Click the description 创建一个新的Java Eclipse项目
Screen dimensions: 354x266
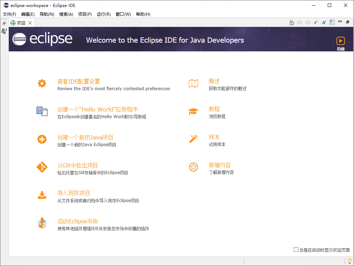click(x=87, y=145)
